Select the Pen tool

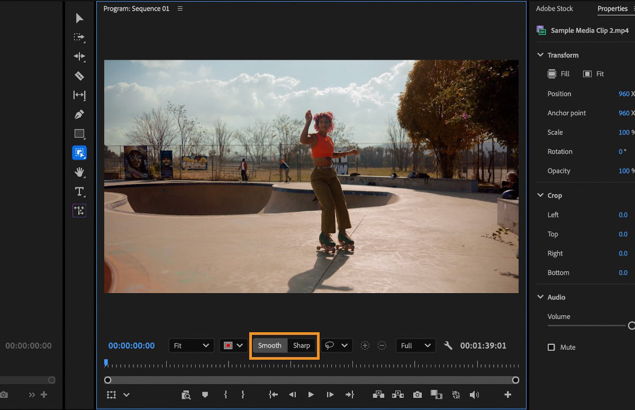pyautogui.click(x=79, y=114)
